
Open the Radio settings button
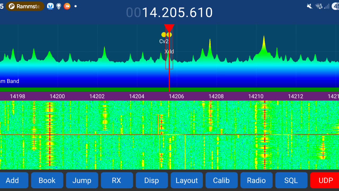coord(256,180)
